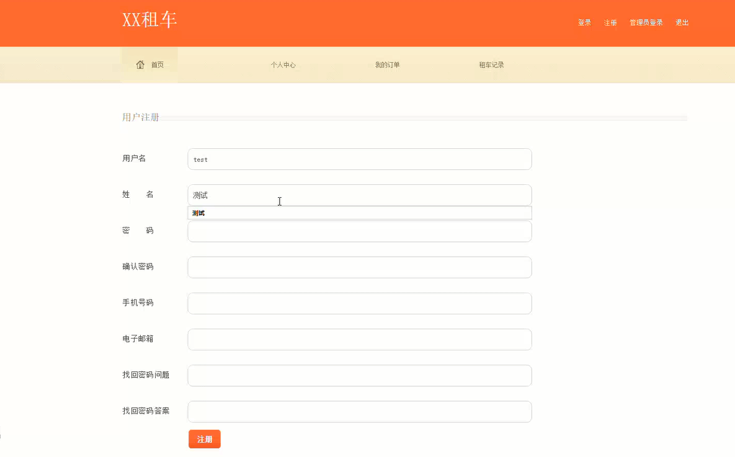Click the home icon in navigation bar
The width and height of the screenshot is (735, 457).
click(140, 64)
